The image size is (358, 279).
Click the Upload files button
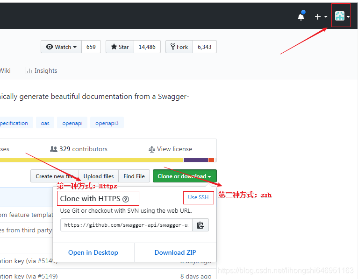pos(99,176)
